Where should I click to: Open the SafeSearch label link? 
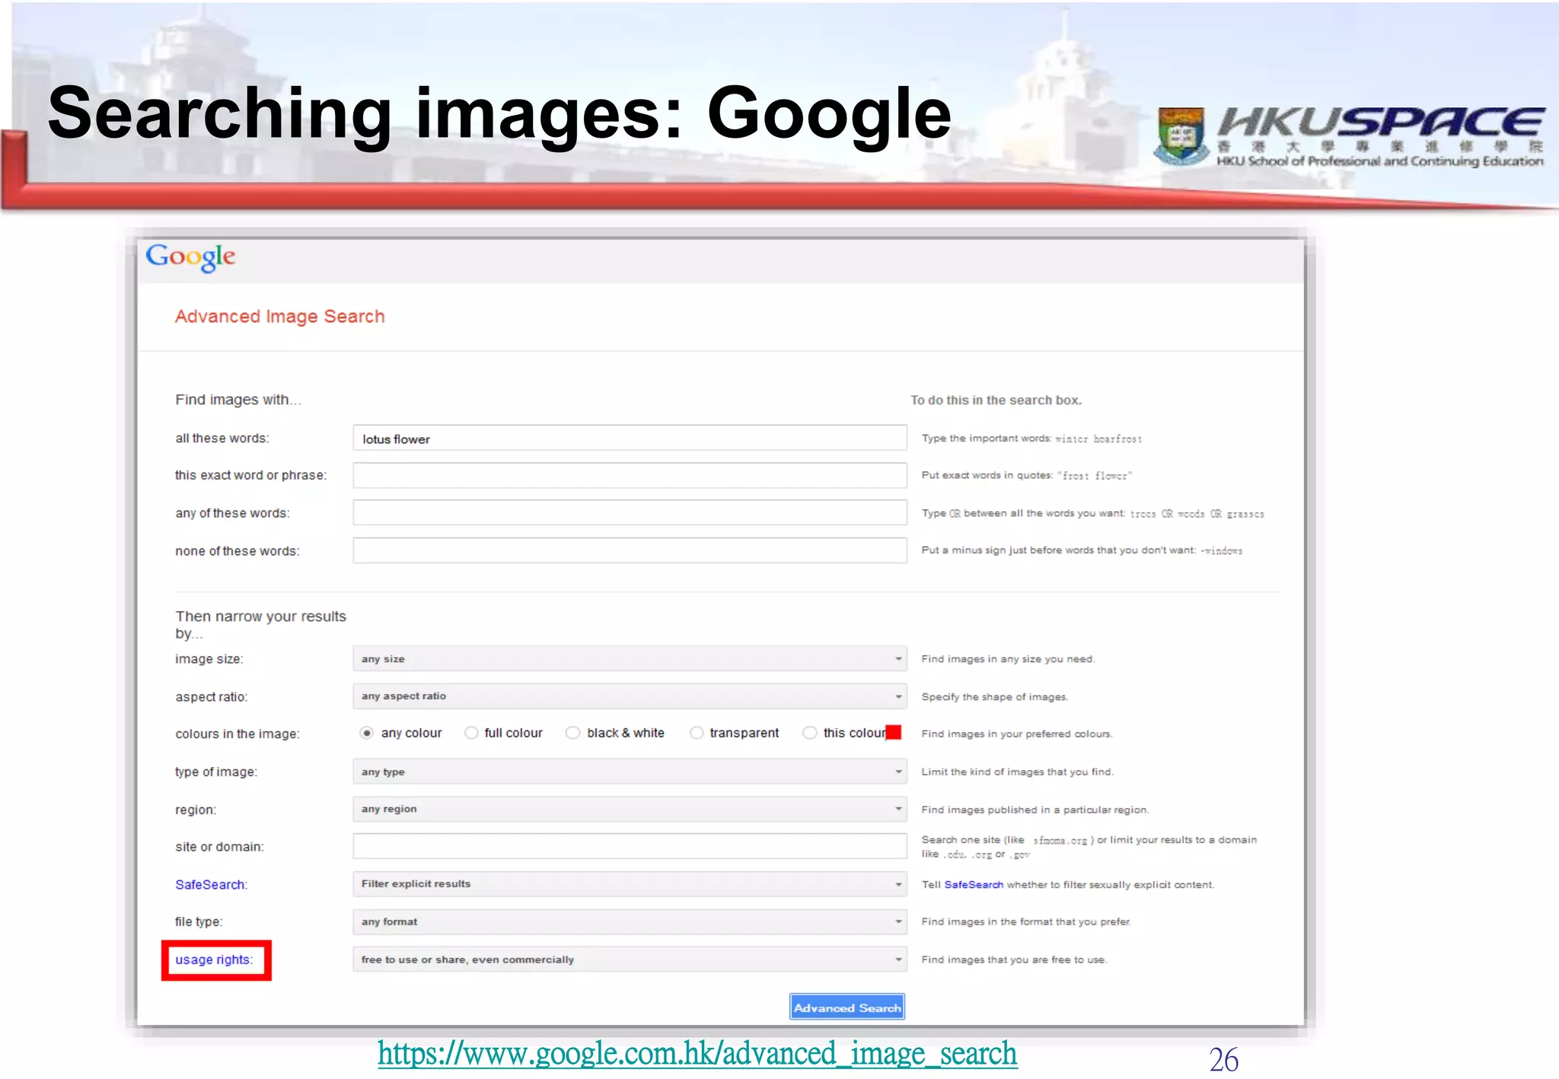point(211,884)
